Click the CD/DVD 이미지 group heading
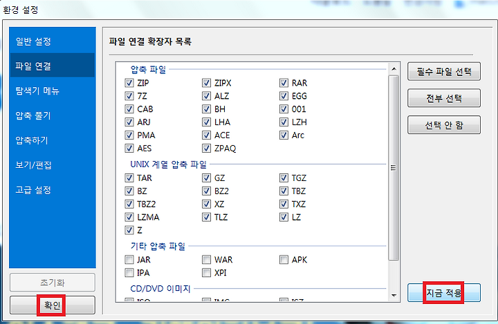This screenshot has width=498, height=324. [x=160, y=289]
